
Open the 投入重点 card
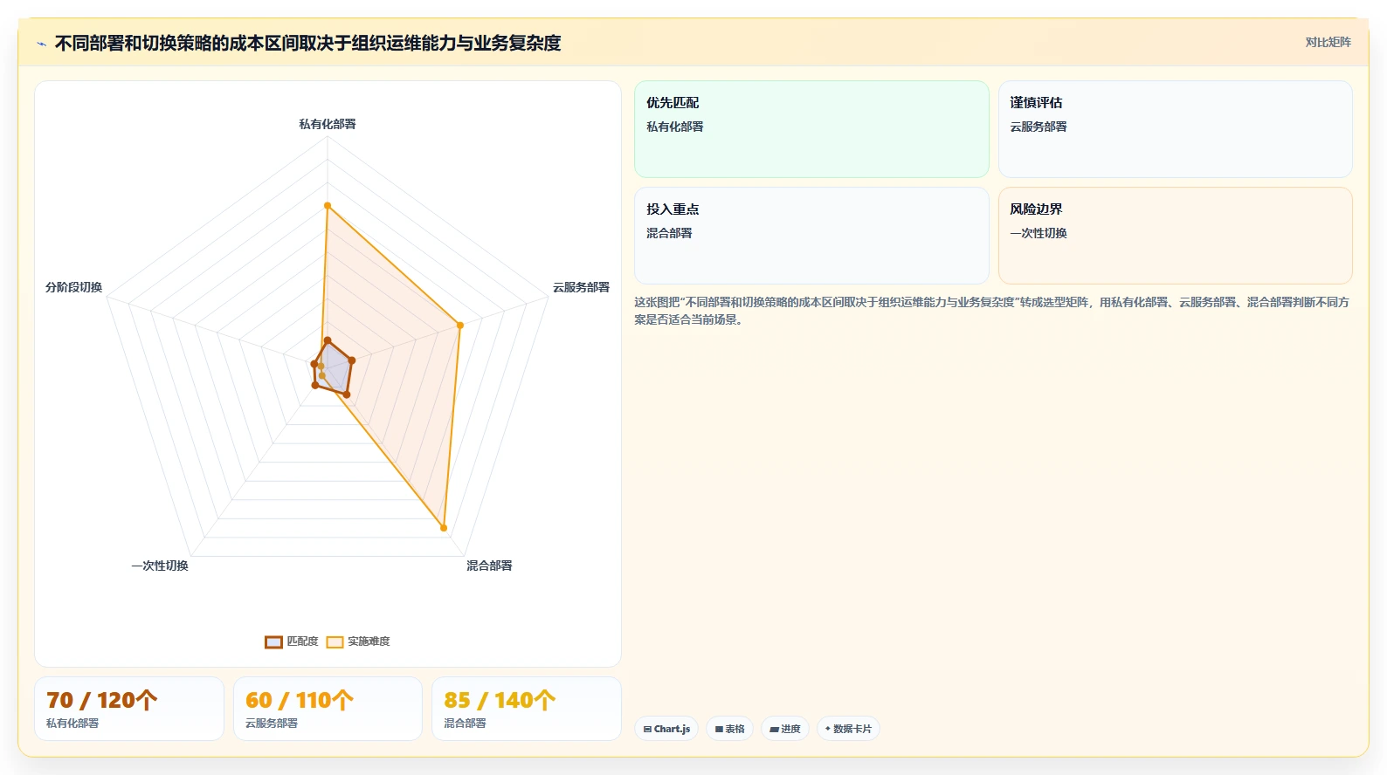[811, 236]
